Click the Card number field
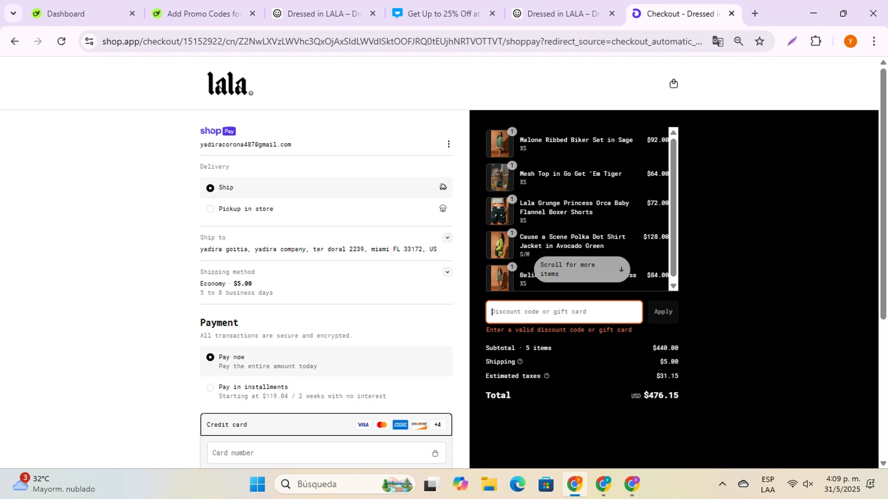This screenshot has width=888, height=499. pos(326,453)
